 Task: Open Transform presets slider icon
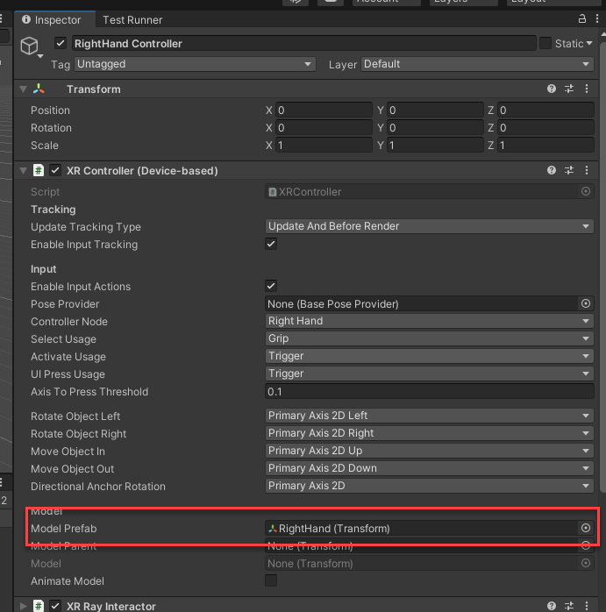click(569, 89)
